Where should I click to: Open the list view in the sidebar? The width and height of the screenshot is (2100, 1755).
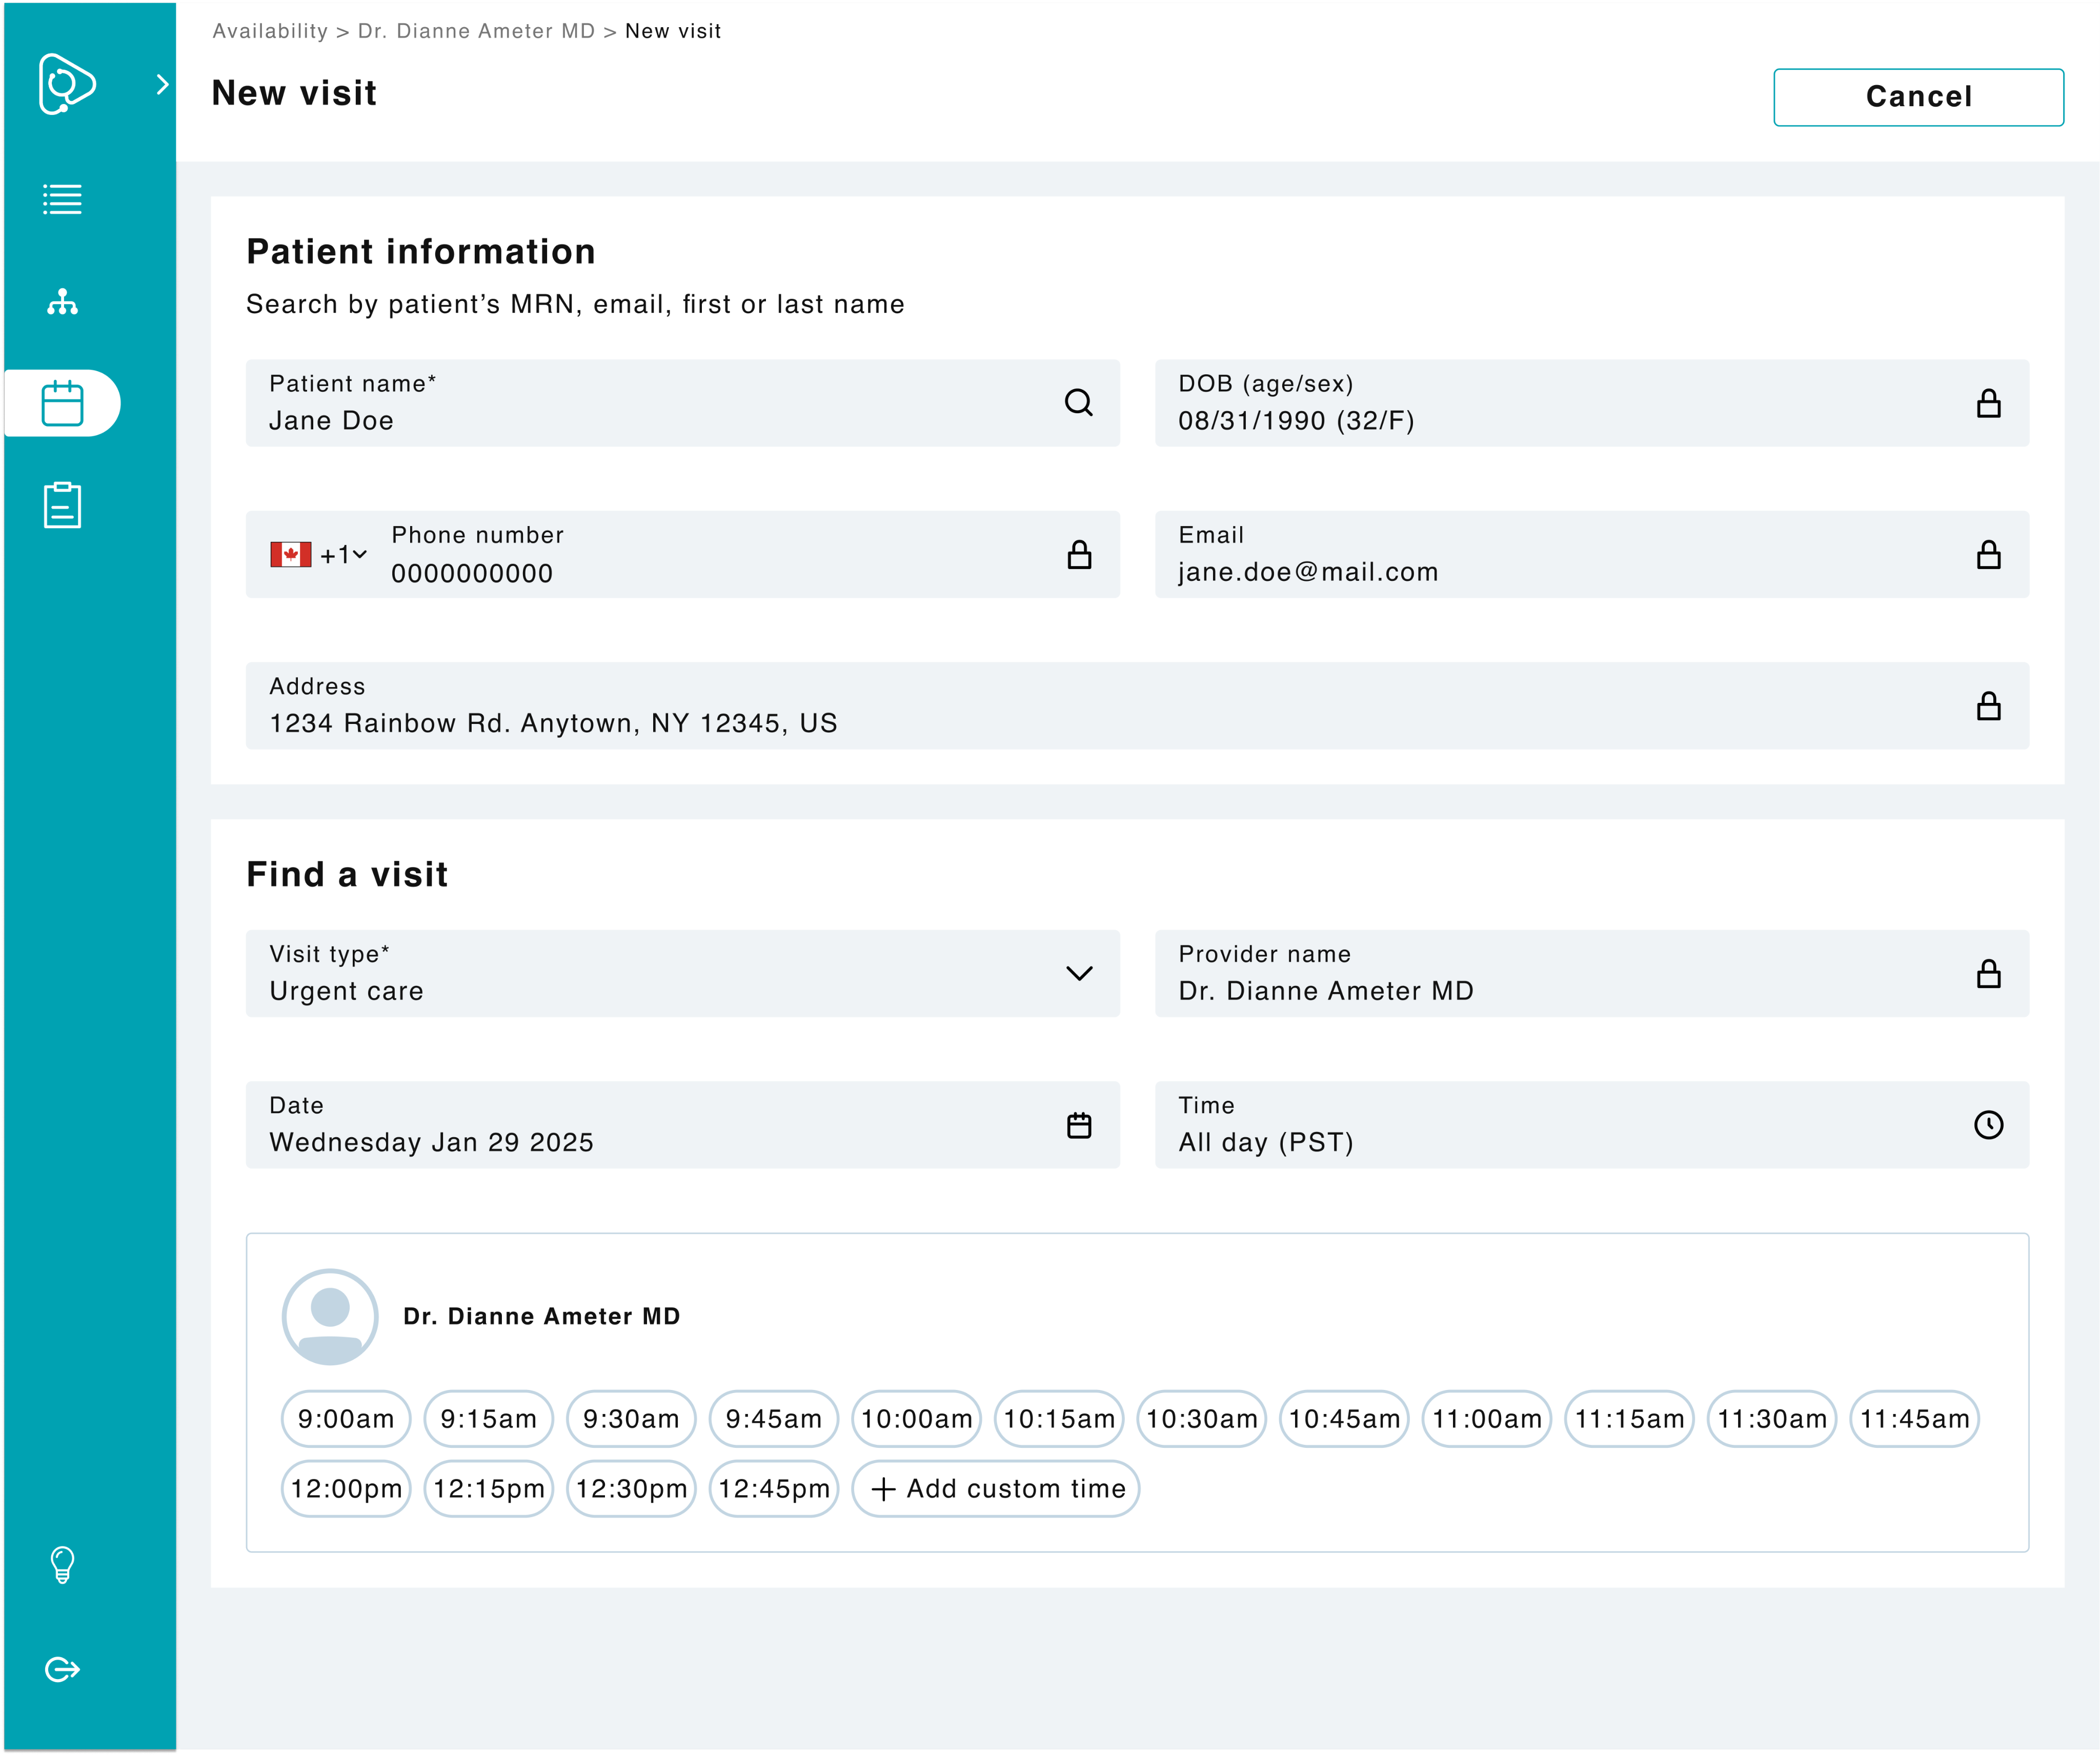[63, 199]
